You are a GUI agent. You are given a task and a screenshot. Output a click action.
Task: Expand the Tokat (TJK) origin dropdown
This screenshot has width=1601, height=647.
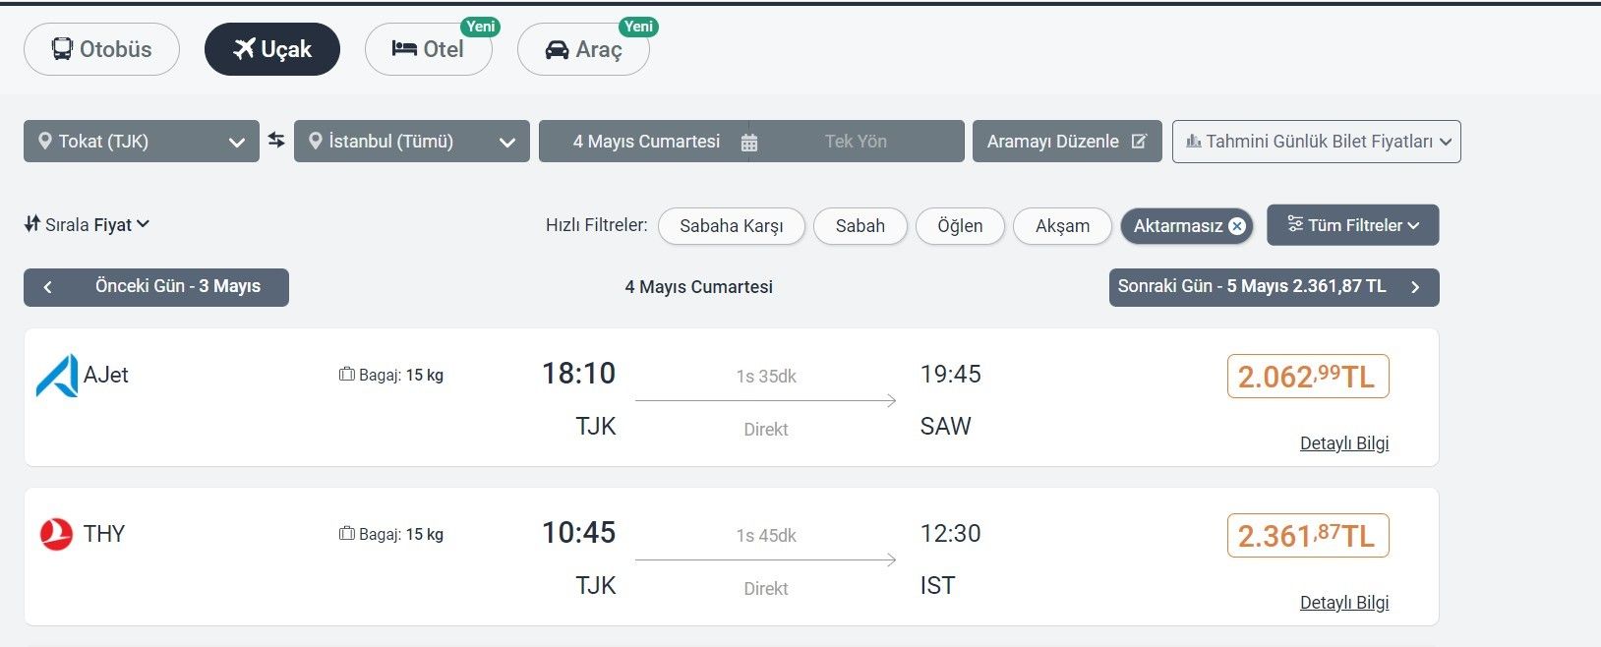(x=142, y=141)
